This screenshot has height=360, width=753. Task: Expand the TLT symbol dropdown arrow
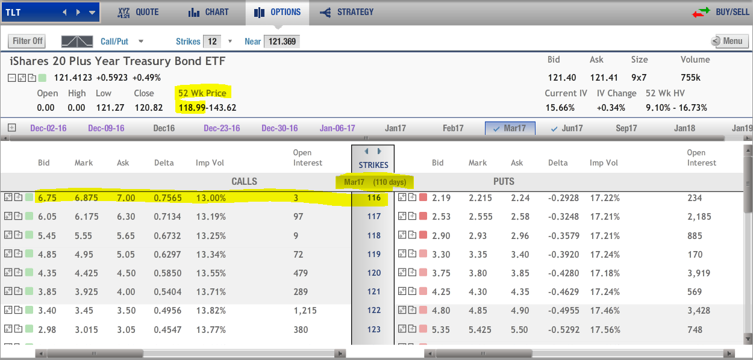[x=92, y=12]
